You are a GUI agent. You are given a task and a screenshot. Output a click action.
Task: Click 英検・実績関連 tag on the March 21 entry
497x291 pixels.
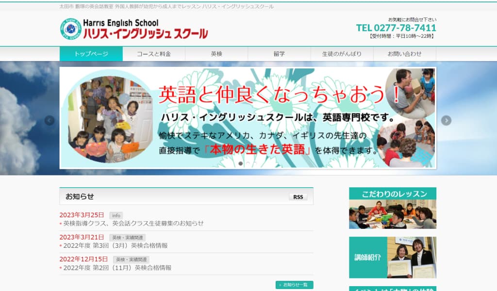(x=128, y=238)
